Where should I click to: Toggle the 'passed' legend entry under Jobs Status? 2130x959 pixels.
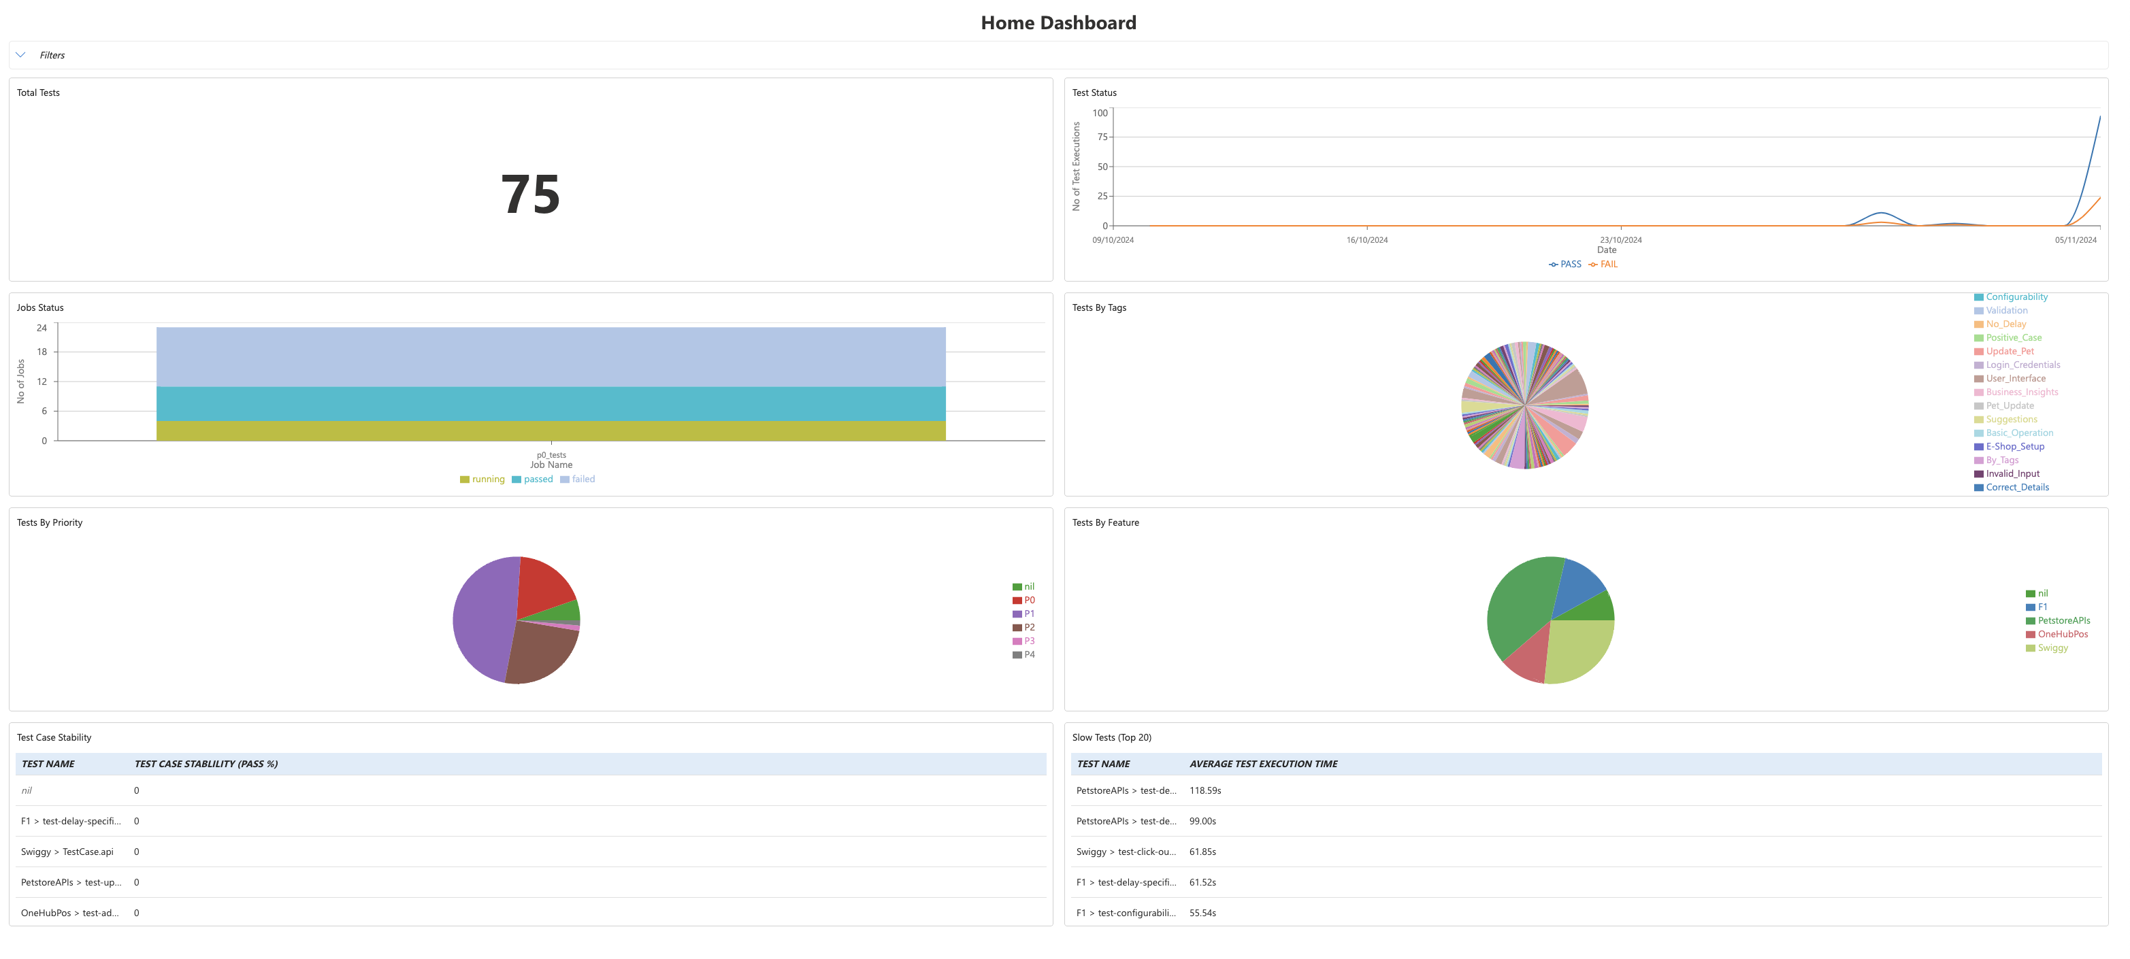535,479
